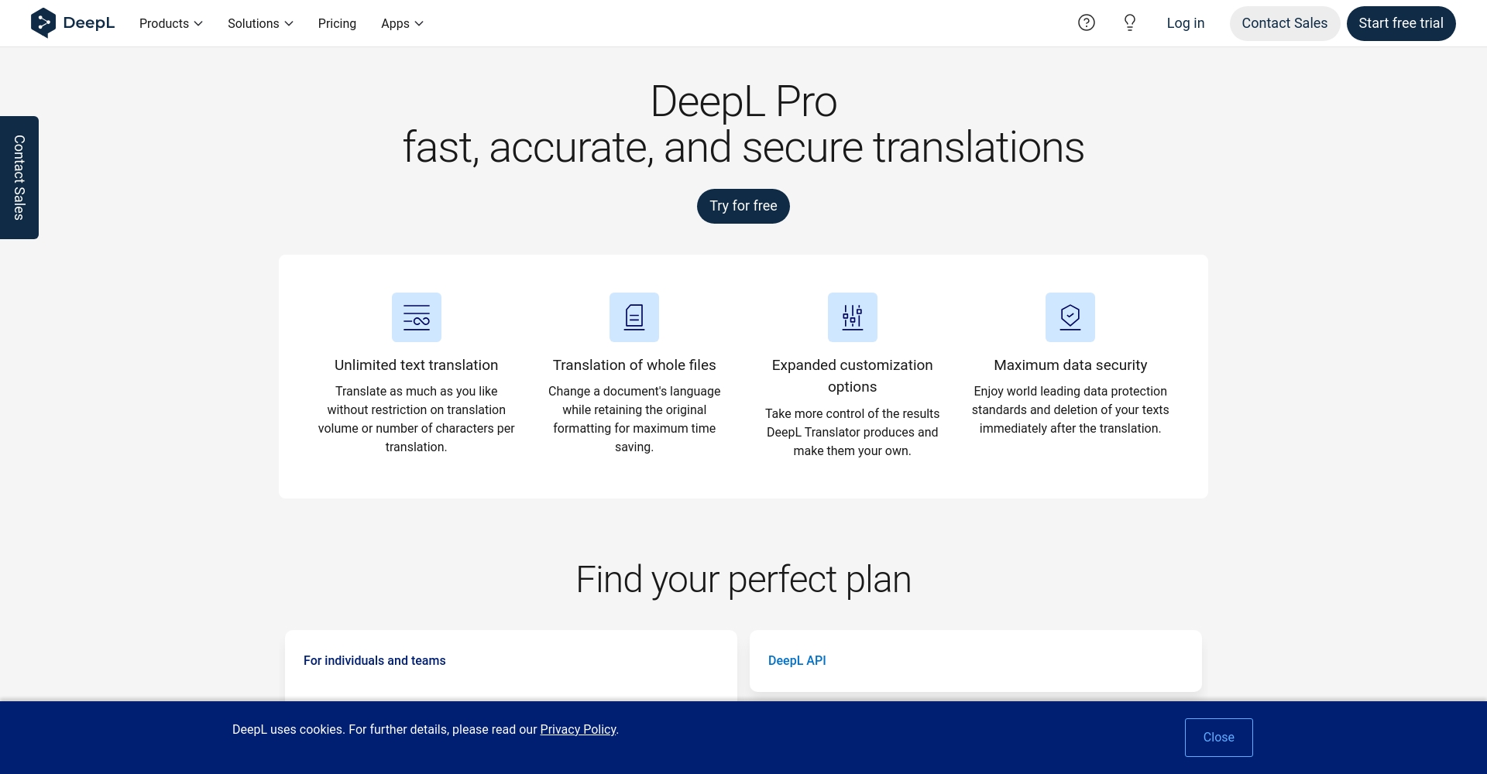Open the vertical Contact Sales side tab
Viewport: 1487px width, 774px height.
click(19, 177)
